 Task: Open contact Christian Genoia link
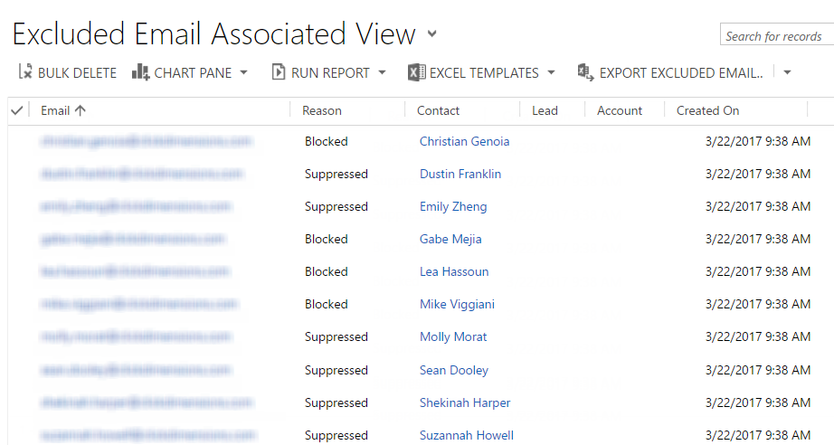click(464, 141)
